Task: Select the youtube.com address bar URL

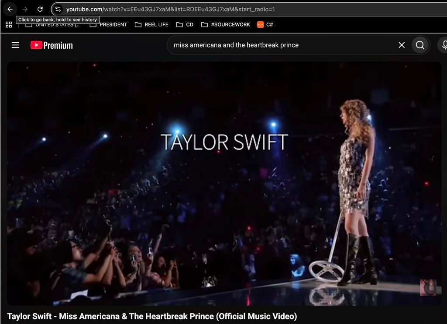Action: point(171,9)
